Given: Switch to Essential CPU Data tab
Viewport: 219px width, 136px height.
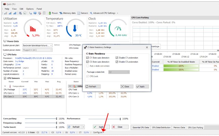Looking at the screenshot, I should 141,127.
